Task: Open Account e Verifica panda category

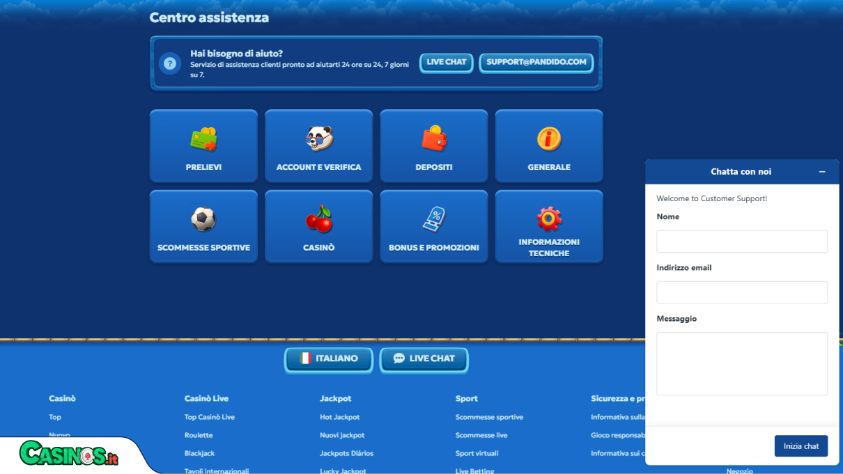Action: pyautogui.click(x=318, y=146)
